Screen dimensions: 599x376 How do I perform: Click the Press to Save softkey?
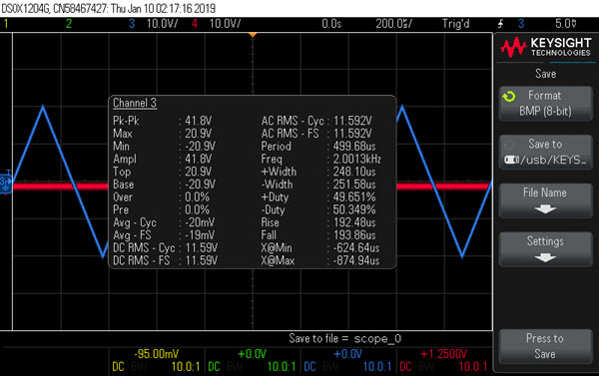(545, 346)
